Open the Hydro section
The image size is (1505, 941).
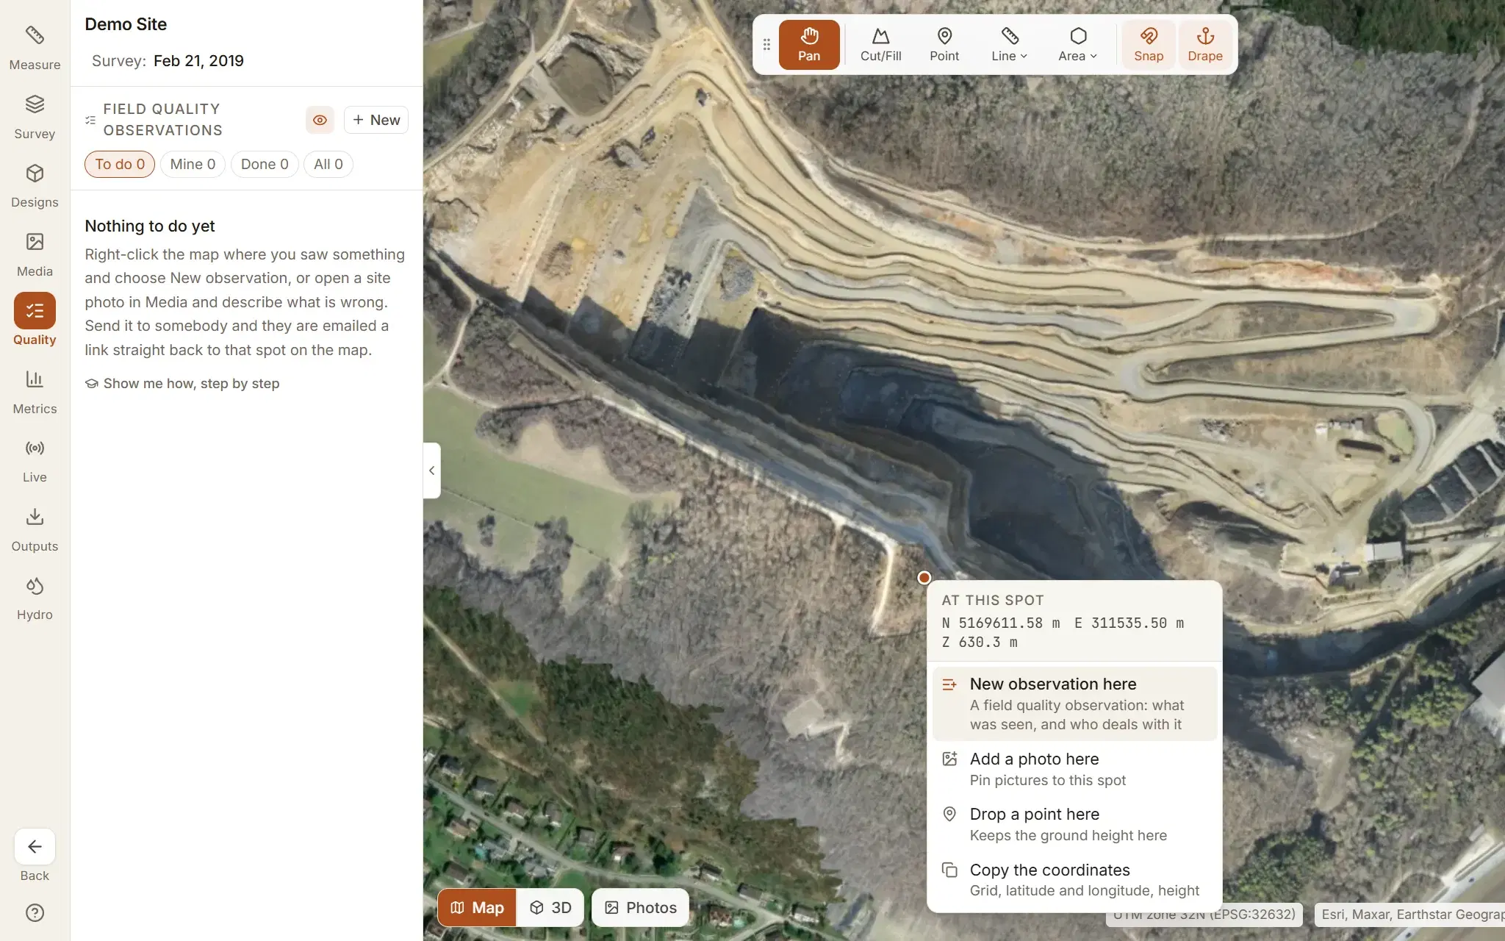pyautogui.click(x=35, y=598)
